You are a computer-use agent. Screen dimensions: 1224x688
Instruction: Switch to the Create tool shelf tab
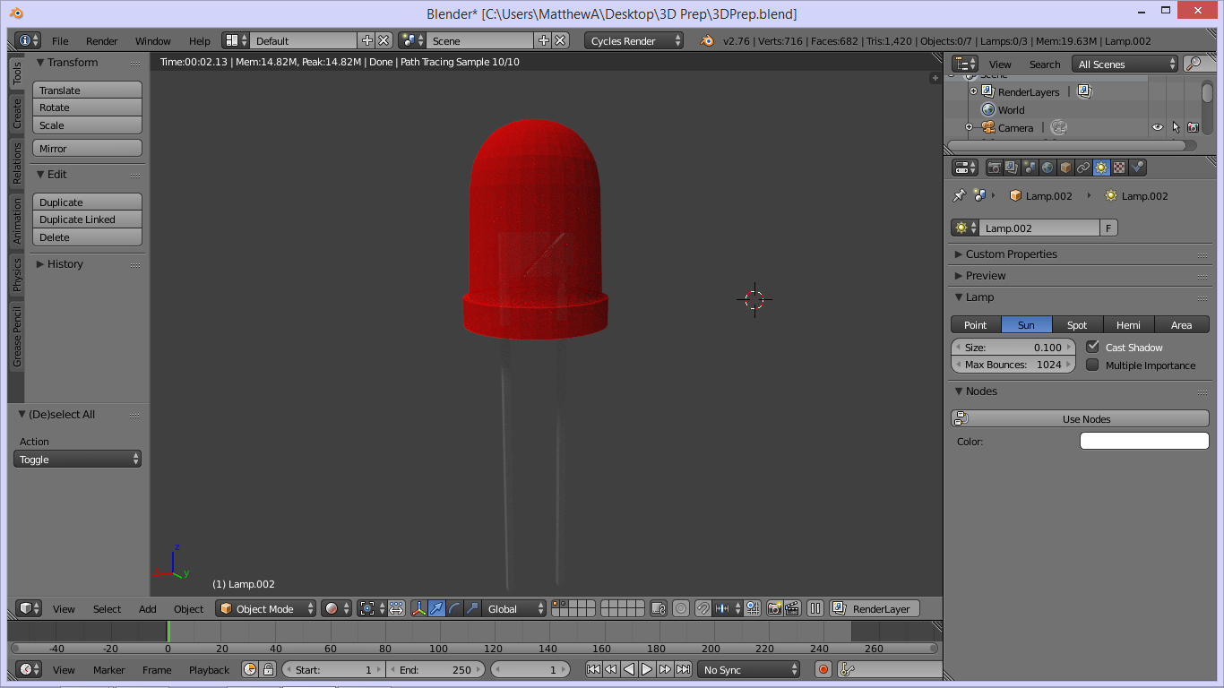16,113
